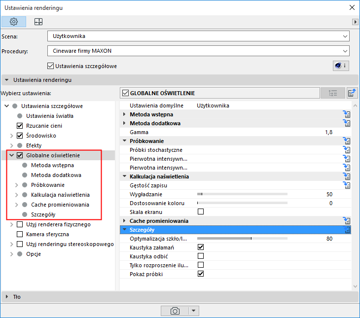Click the link icon in Metoda dodatkowa row

tap(347, 123)
